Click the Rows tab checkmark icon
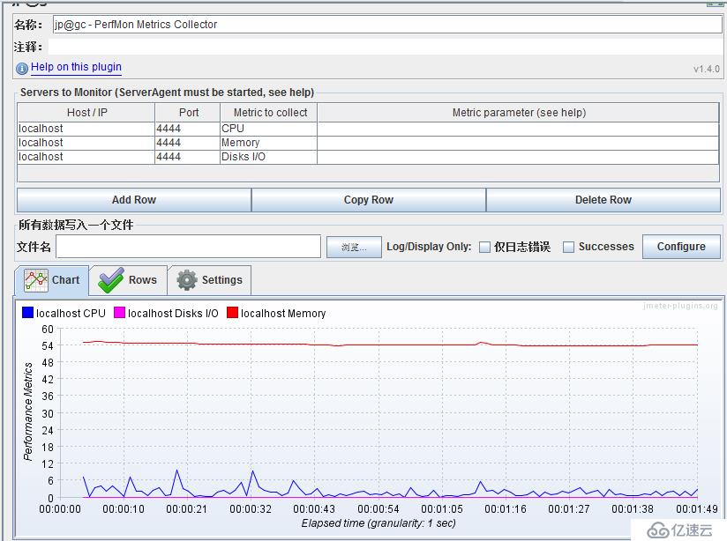Viewport: 727px width, 541px height. point(111,280)
